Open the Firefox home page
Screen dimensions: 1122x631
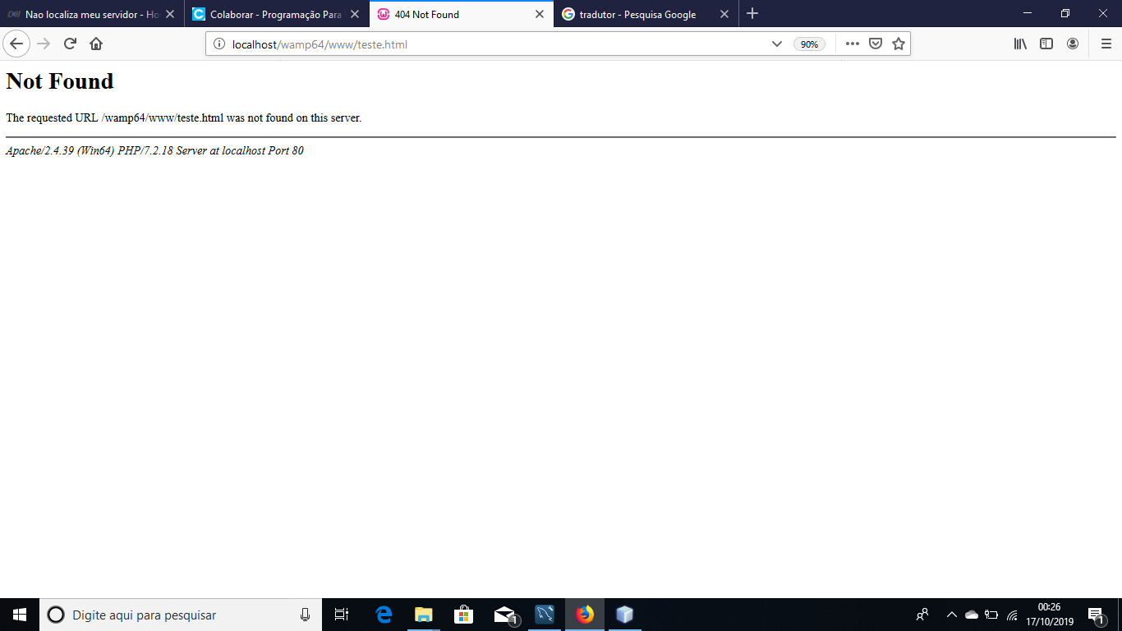point(96,44)
